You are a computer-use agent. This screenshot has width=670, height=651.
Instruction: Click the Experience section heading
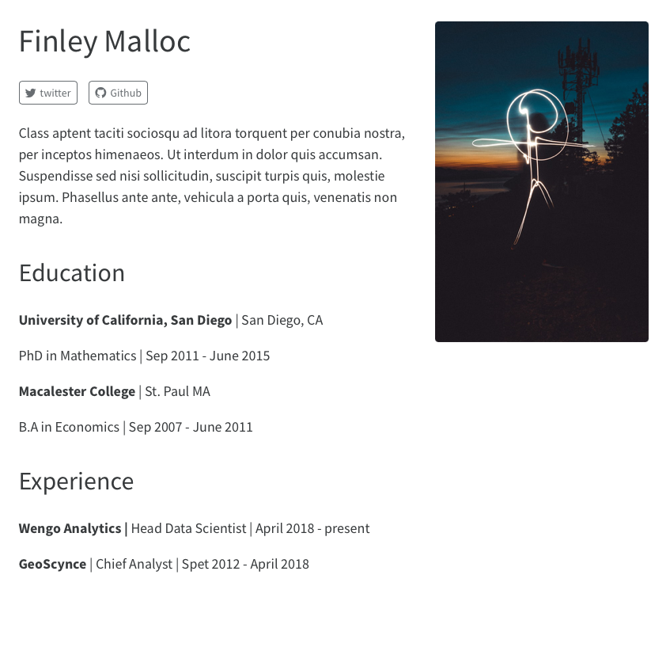76,481
